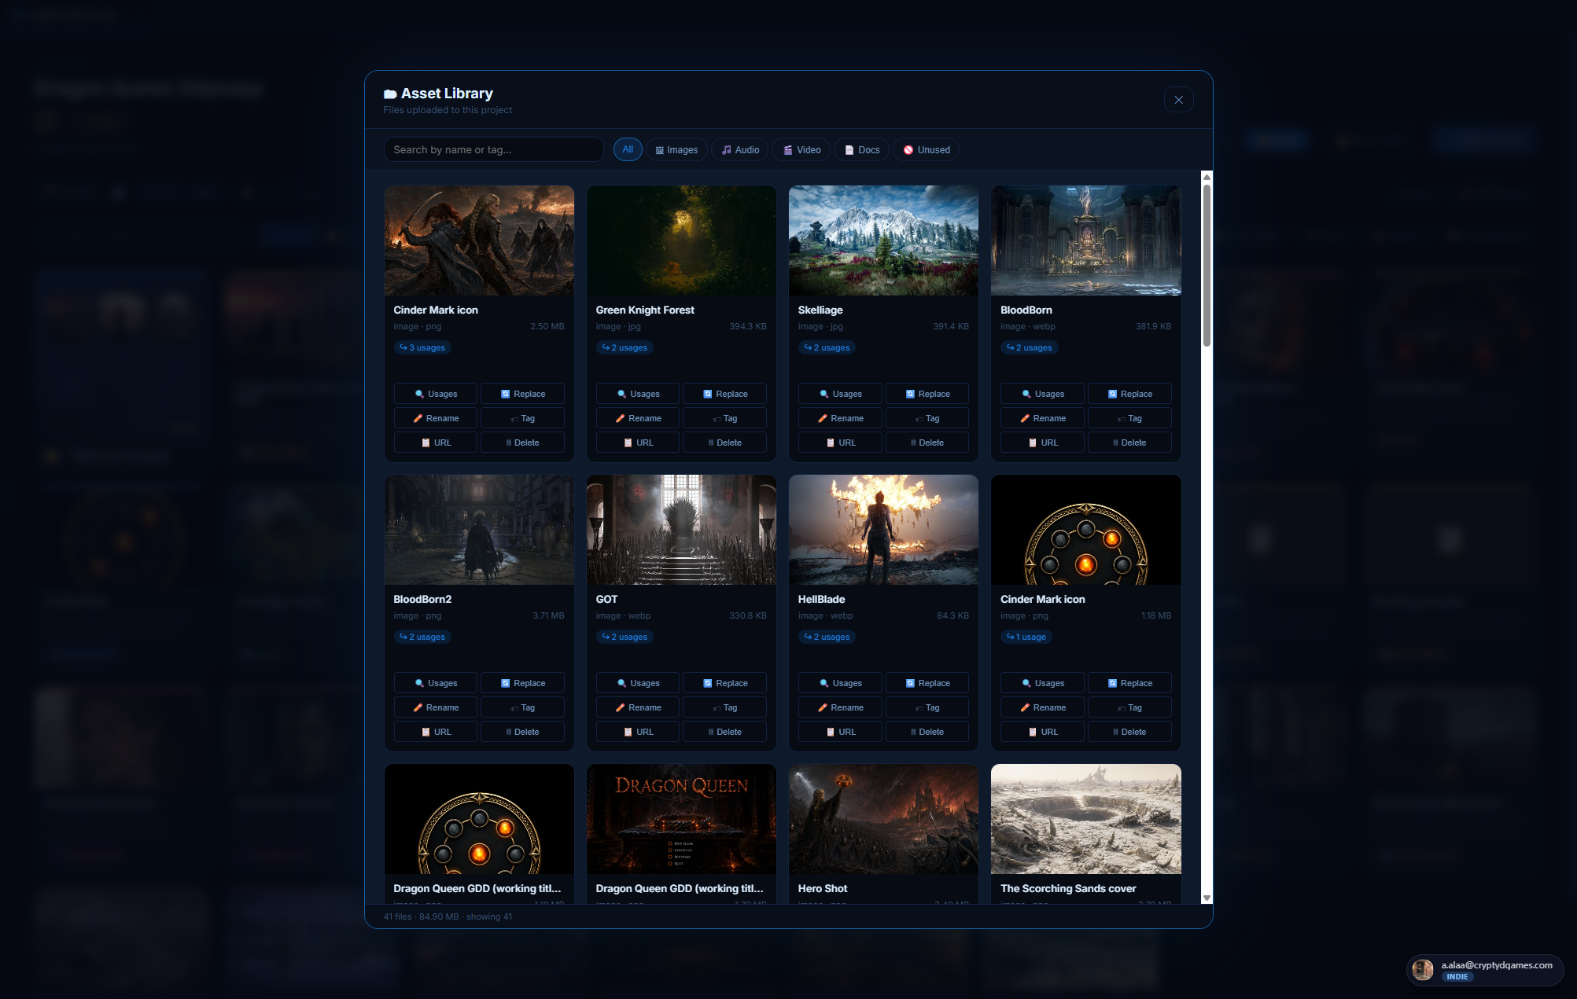Show Usages for the Skelliage asset
The image size is (1577, 999).
[x=840, y=394]
